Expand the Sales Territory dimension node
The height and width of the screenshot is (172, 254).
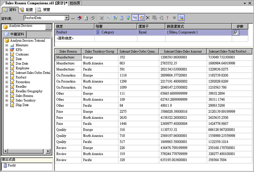coord(7,101)
